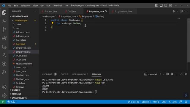Screen dimensions: 190x107
Task: Split the editor to the right
Action: click(x=181, y=11)
